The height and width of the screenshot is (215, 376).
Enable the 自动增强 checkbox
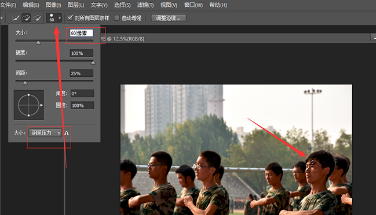[x=117, y=18]
